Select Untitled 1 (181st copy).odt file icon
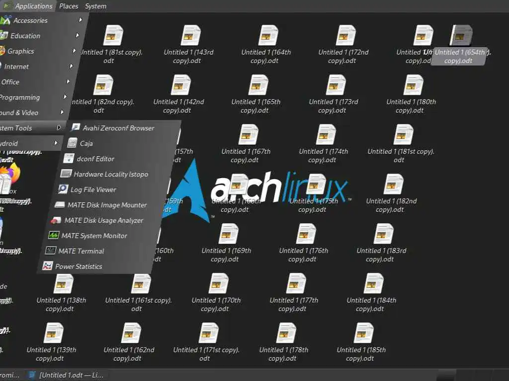The image size is (509, 381). click(404, 134)
